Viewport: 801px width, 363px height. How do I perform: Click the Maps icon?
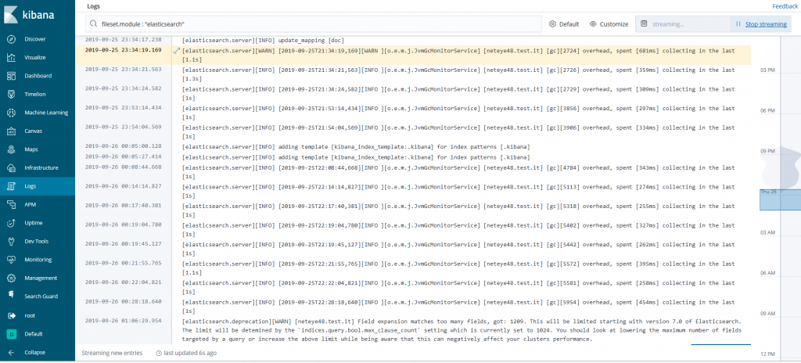12,149
